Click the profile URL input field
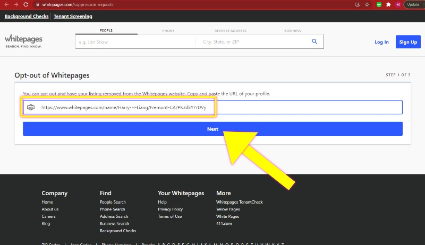425x245 pixels. coord(212,107)
